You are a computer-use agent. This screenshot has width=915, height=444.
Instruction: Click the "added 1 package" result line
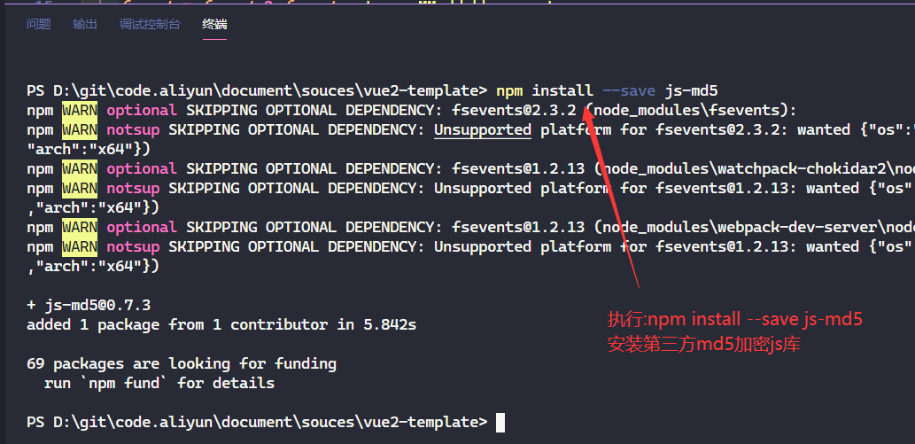pyautogui.click(x=221, y=324)
